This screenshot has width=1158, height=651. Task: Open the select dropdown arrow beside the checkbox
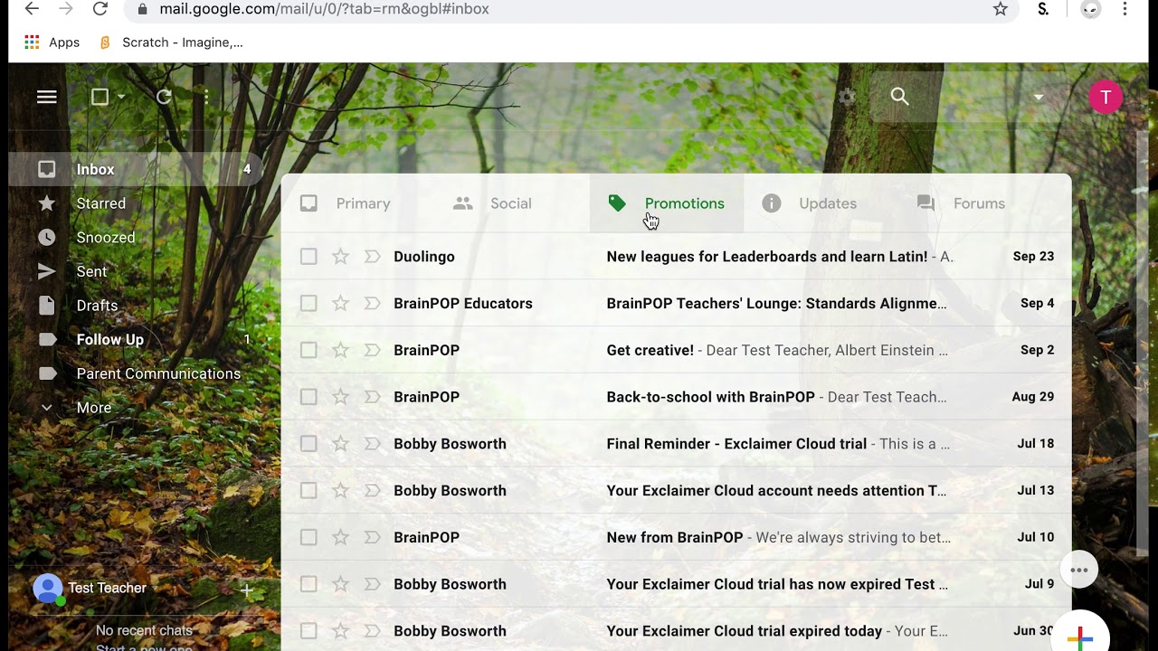[x=121, y=97]
